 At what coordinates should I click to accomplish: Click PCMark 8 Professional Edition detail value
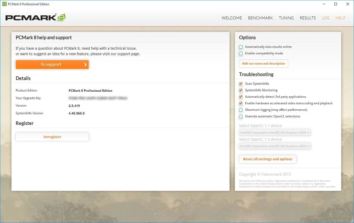90,91
